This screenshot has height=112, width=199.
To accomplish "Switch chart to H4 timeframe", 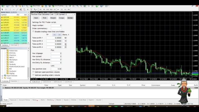I will tap(58, 9).
